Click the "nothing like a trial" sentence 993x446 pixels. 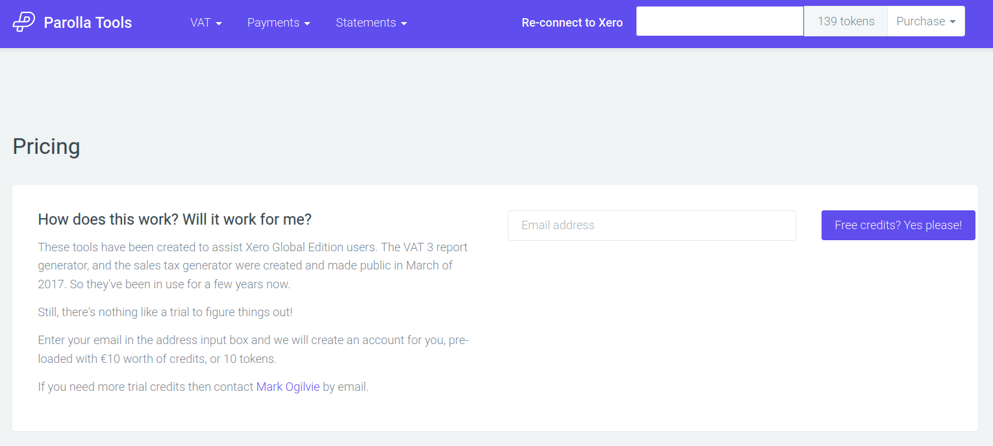tap(165, 312)
